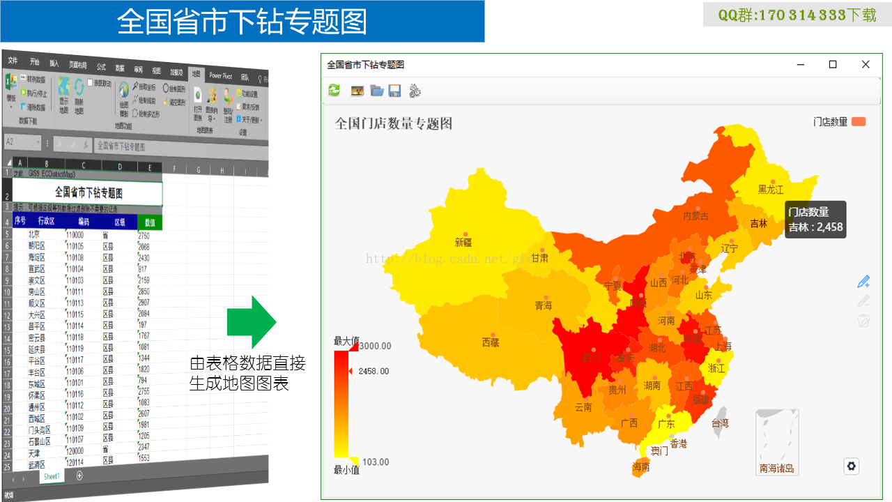The width and height of the screenshot is (892, 502).
Task: Click 绘图模板 icon in Excel ribbon
Action: [124, 99]
